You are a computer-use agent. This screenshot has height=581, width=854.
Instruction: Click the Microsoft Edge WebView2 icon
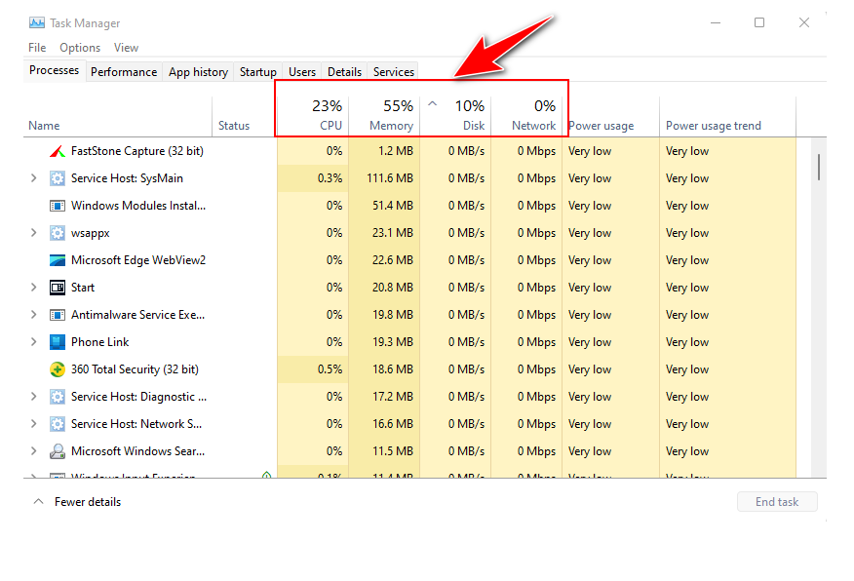coord(58,260)
